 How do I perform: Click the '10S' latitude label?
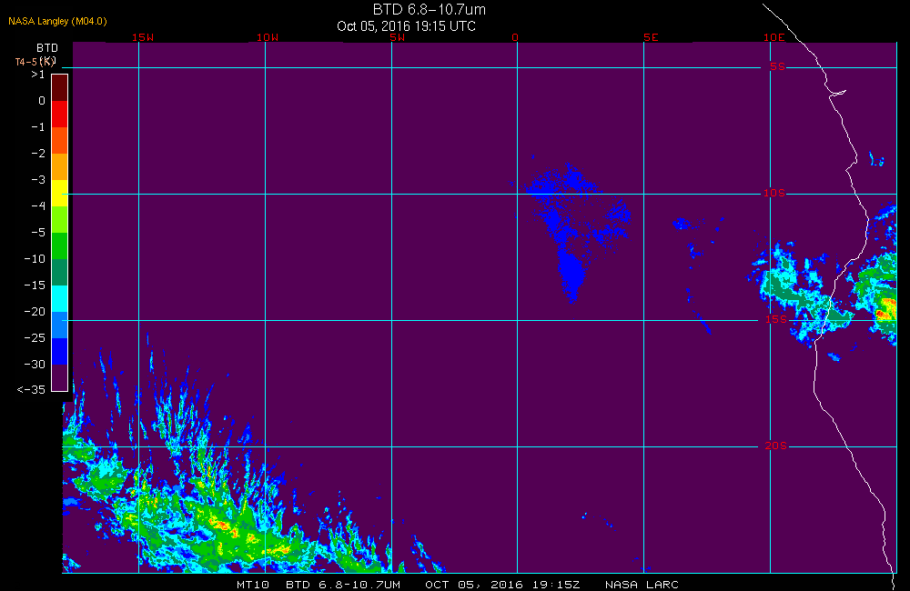pos(774,193)
